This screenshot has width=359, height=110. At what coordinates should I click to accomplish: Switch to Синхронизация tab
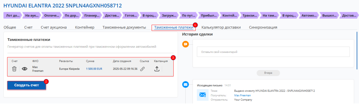point(263,27)
